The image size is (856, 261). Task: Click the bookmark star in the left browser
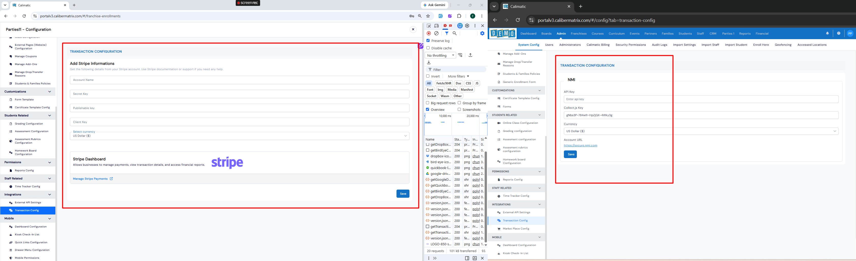428,16
